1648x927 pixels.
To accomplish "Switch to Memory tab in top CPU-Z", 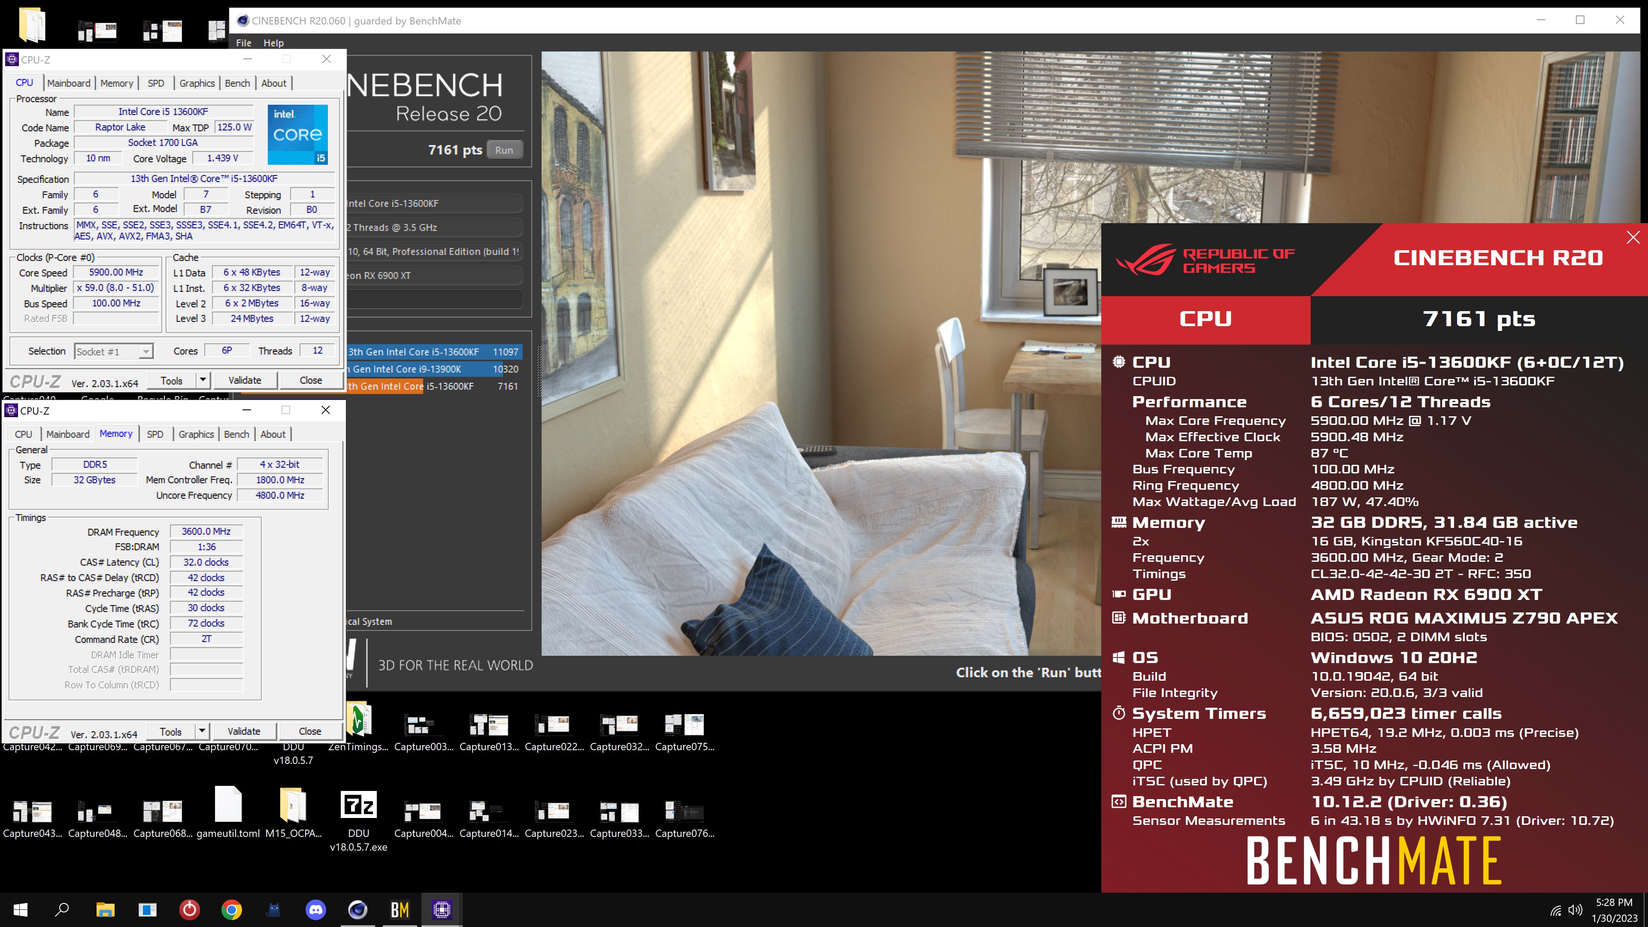I will (x=117, y=83).
